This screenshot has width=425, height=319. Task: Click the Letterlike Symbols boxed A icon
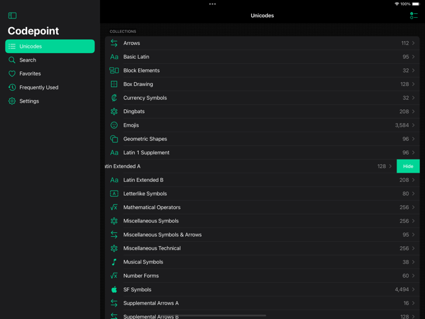pos(114,193)
